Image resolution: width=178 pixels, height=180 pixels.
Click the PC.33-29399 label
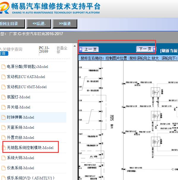click(44, 49)
